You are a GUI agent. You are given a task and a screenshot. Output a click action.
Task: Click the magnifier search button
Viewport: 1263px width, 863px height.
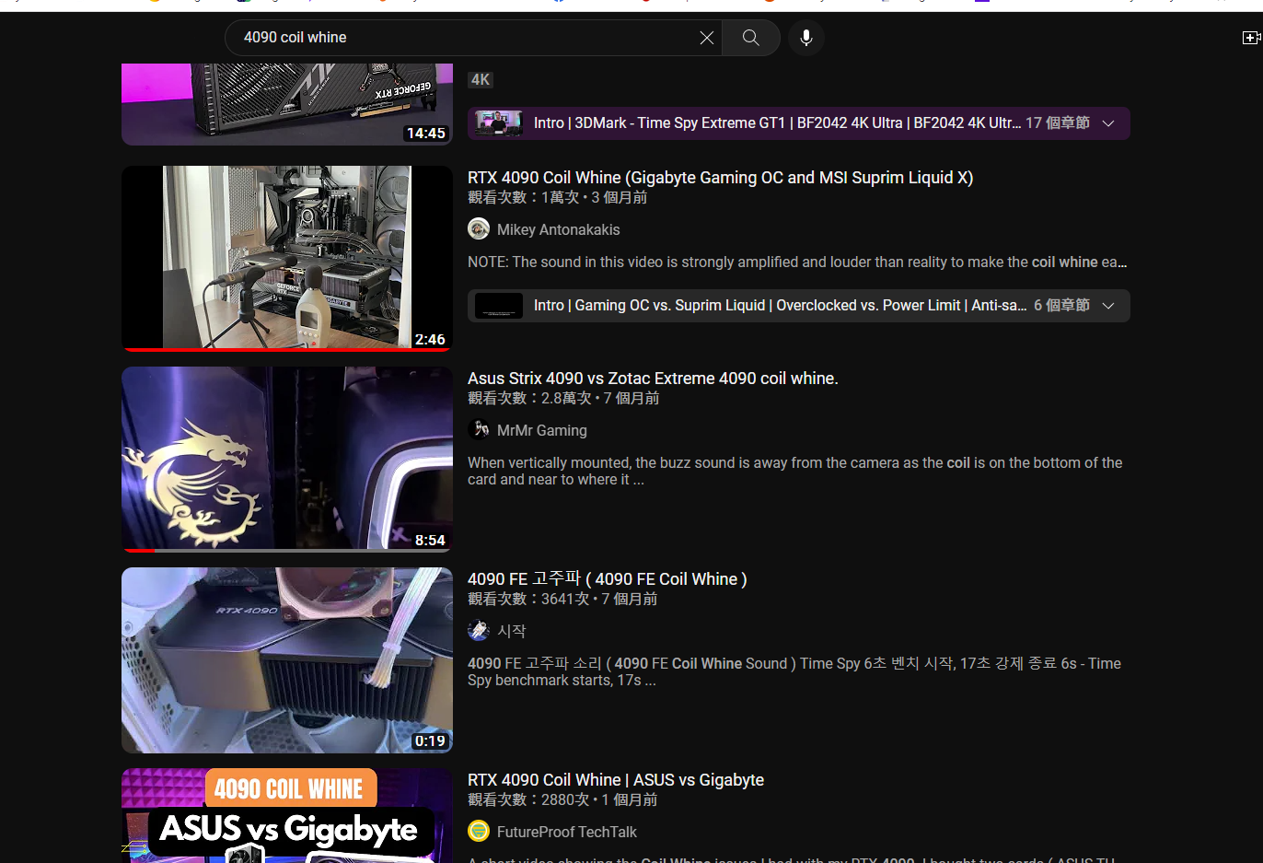pos(751,38)
